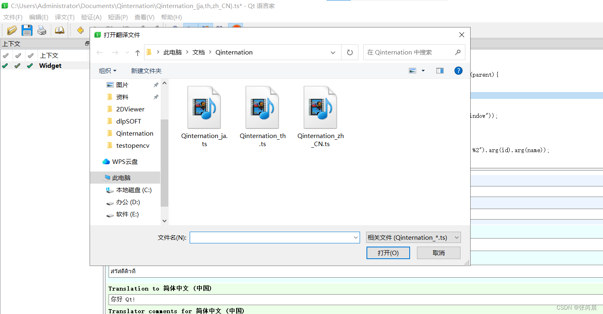This screenshot has width=603, height=314.
Task: Select Qinternation_zh_CN.ts file icon
Action: point(321,107)
